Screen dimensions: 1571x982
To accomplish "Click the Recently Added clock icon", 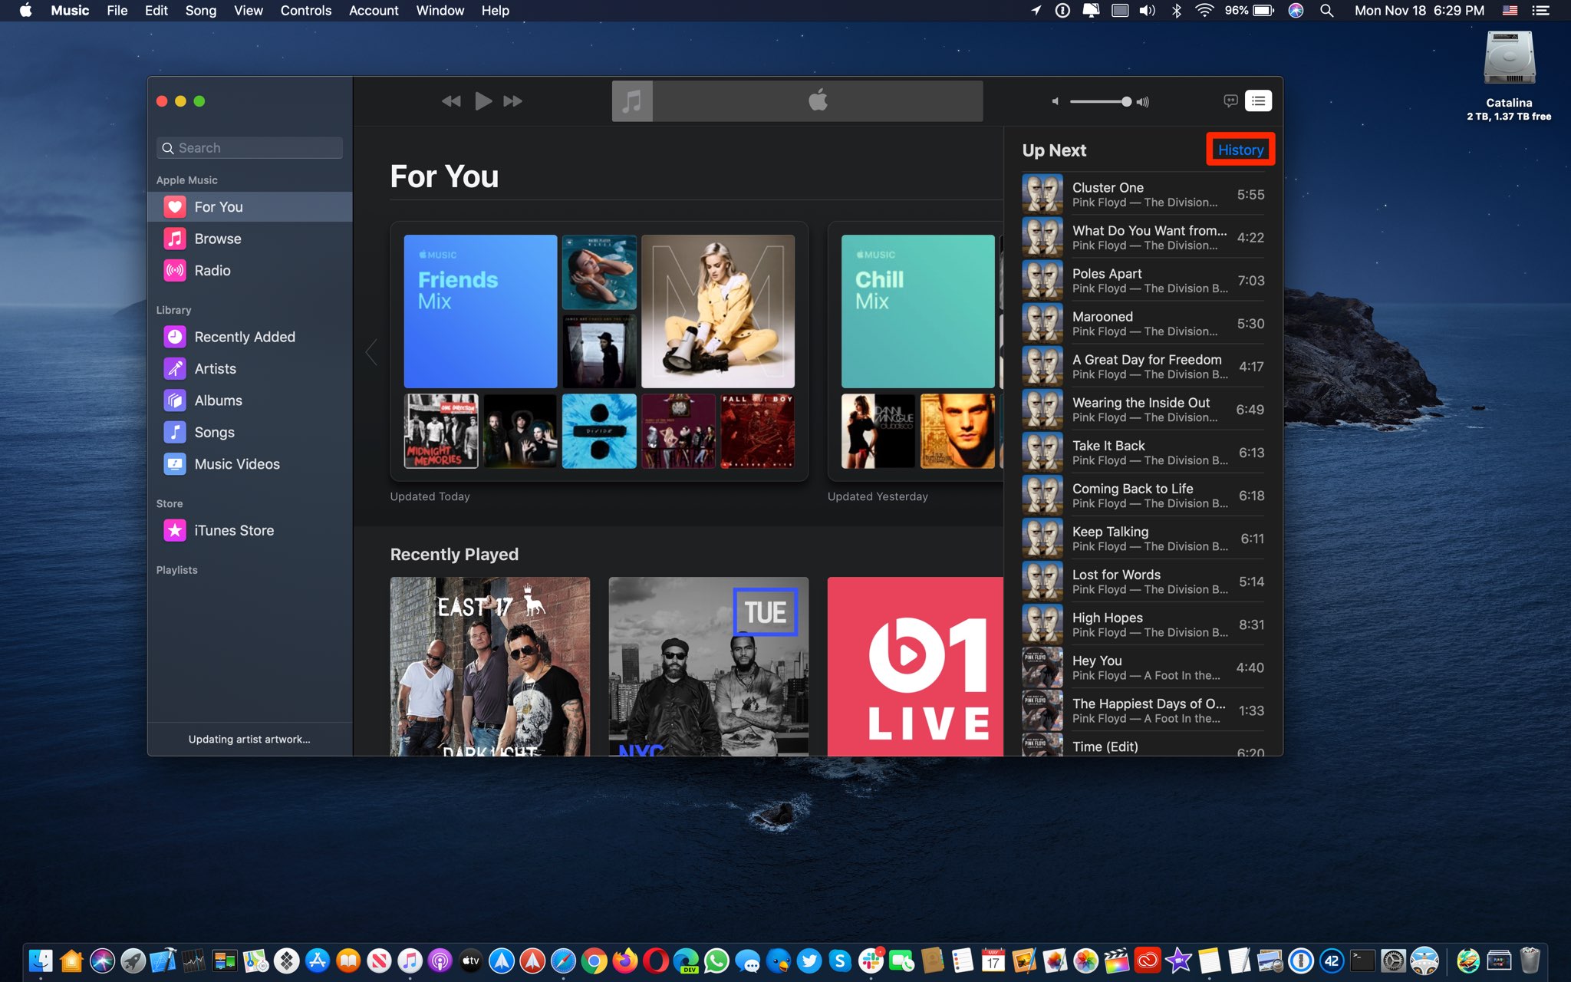I will pyautogui.click(x=175, y=337).
